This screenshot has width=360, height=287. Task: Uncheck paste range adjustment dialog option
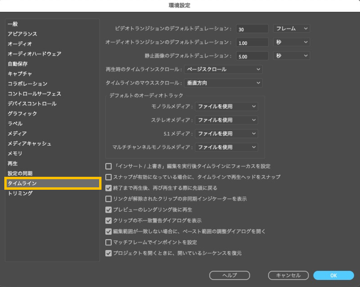(108, 231)
